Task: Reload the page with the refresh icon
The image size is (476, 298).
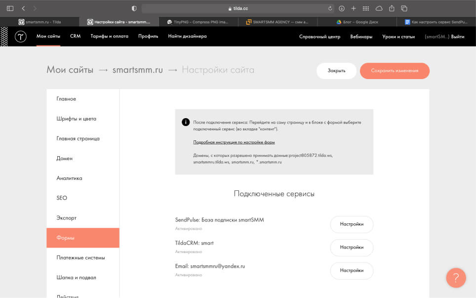Action: tap(330, 8)
